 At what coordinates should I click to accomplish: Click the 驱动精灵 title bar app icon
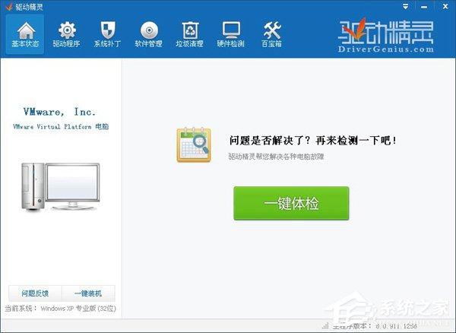(8, 6)
